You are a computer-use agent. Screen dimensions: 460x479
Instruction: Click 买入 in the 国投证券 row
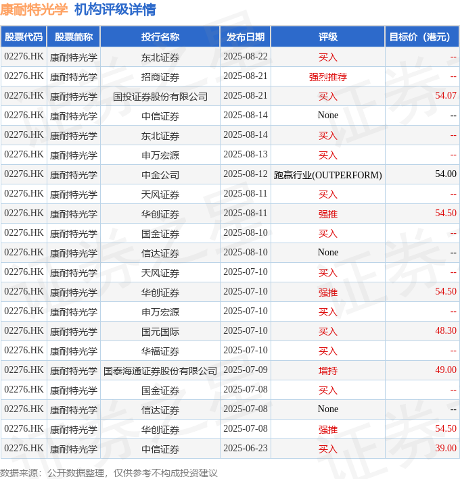(x=328, y=96)
